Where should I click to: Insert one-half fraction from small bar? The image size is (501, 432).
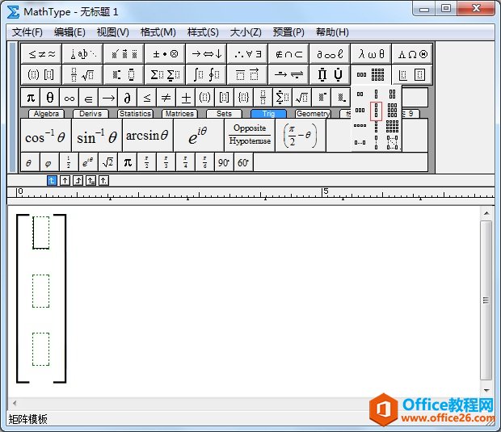pos(68,162)
